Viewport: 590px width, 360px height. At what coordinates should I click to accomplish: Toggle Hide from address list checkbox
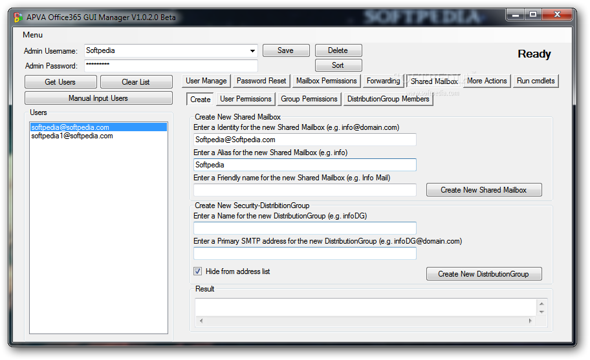pyautogui.click(x=197, y=271)
